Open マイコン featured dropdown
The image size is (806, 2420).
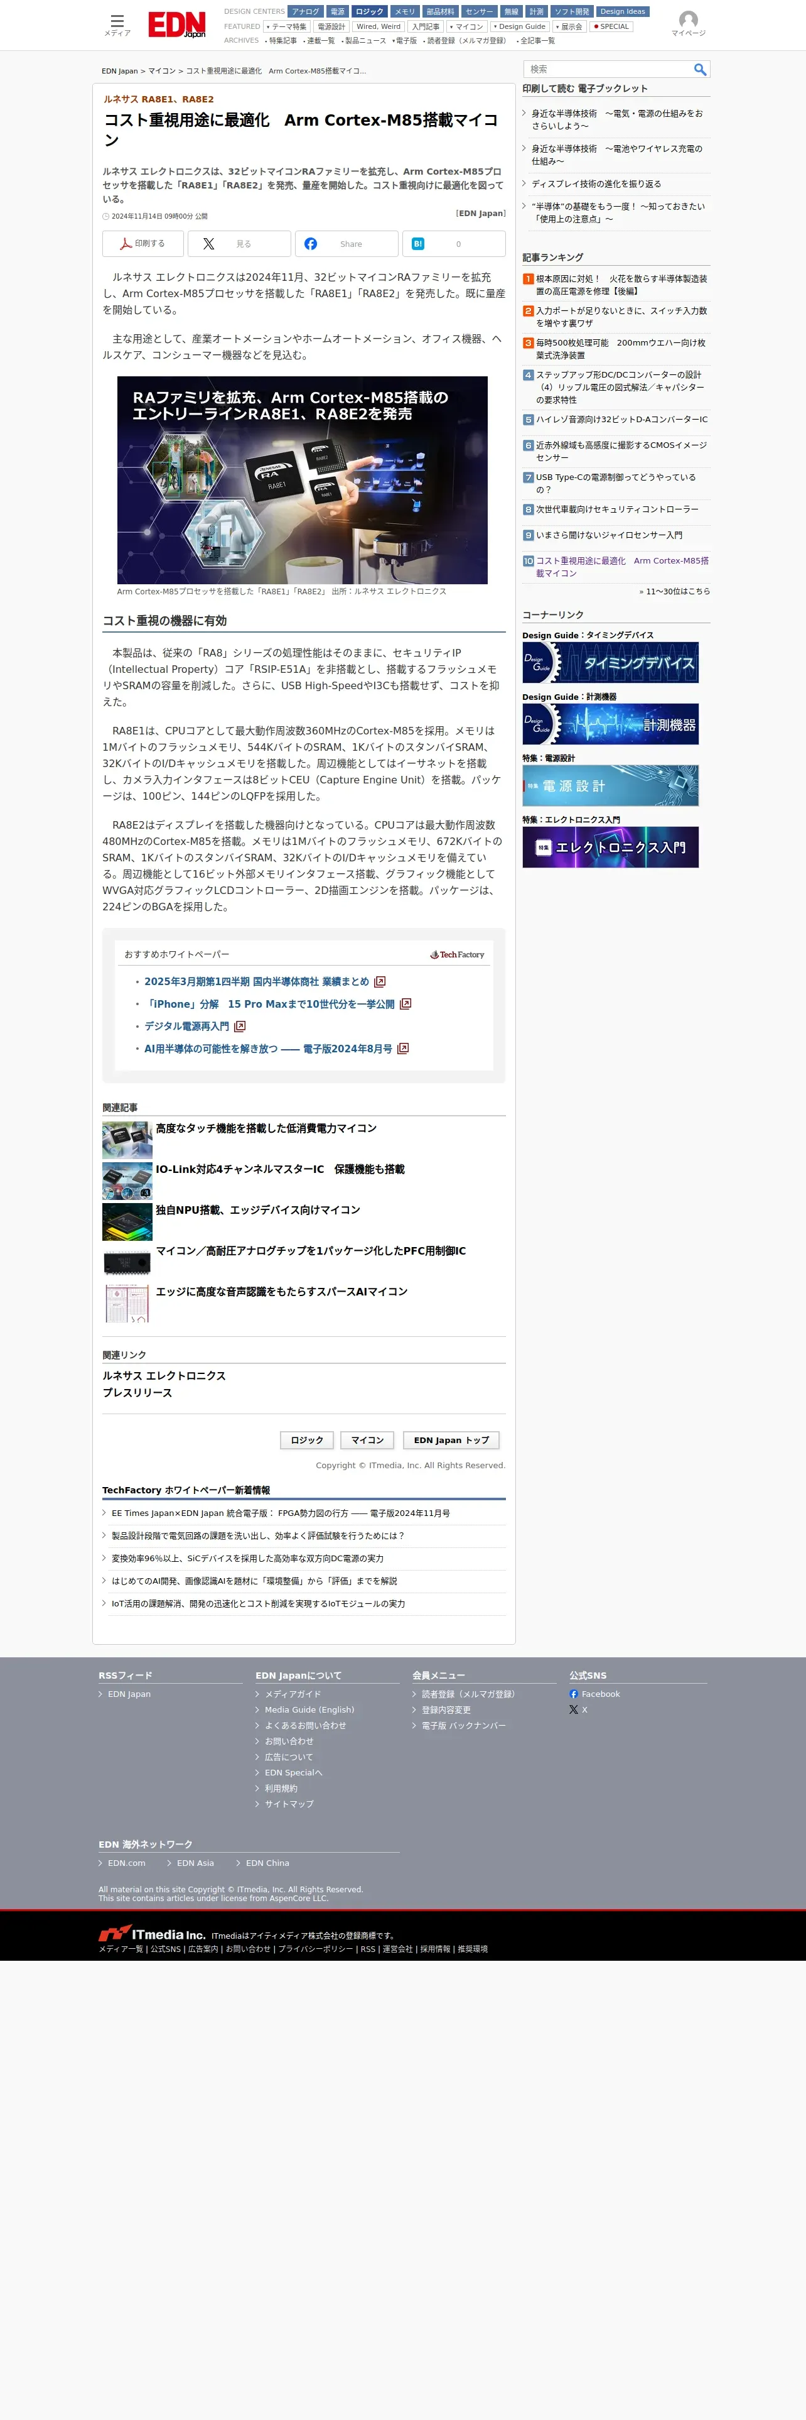(x=466, y=26)
